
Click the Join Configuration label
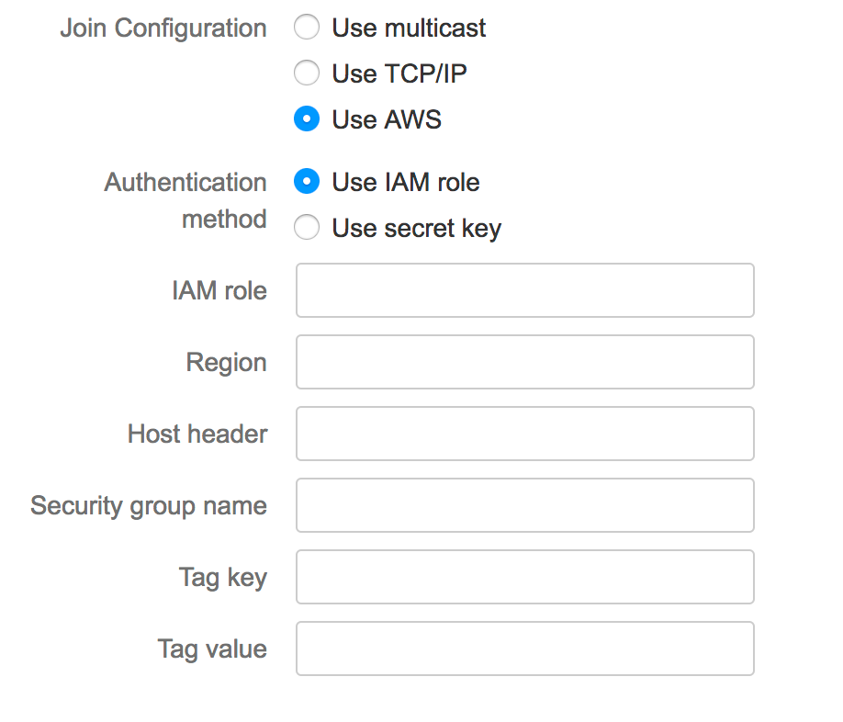163,28
